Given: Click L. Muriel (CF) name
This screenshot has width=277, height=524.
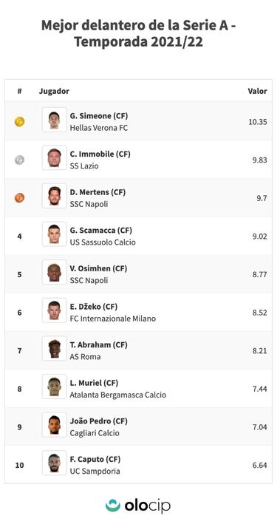Looking at the screenshot, I should click(x=94, y=383).
